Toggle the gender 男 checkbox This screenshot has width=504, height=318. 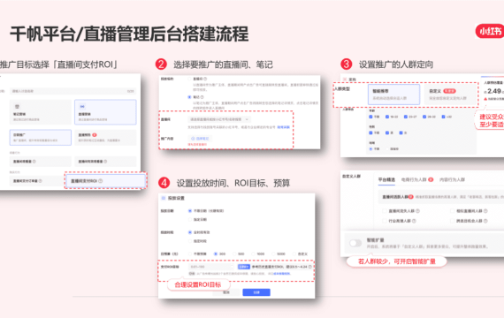[x=387, y=132]
